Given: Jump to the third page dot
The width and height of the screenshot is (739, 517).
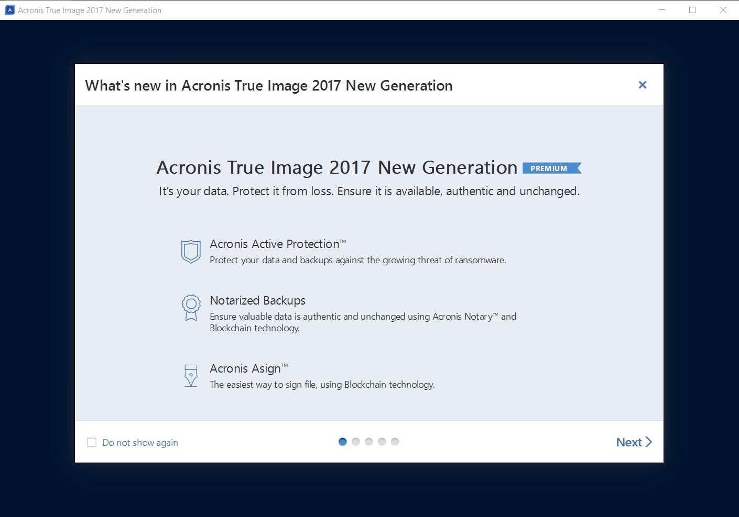Looking at the screenshot, I should [x=368, y=442].
